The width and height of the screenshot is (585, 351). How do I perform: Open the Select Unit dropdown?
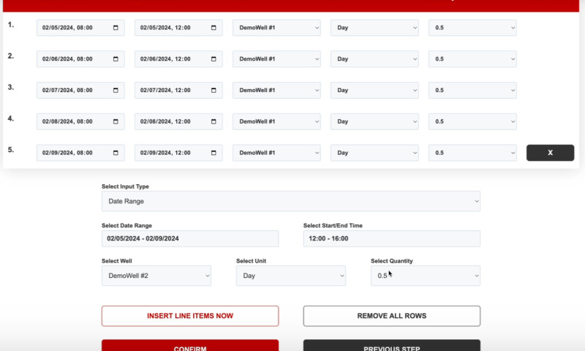(290, 276)
